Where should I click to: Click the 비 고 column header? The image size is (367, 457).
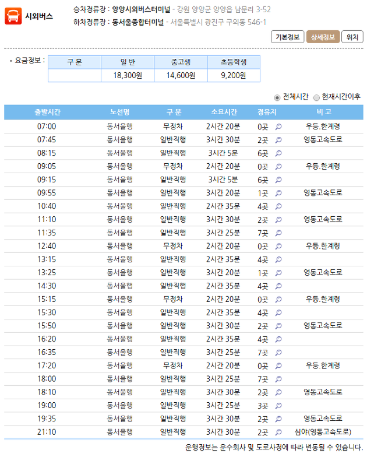(x=324, y=112)
